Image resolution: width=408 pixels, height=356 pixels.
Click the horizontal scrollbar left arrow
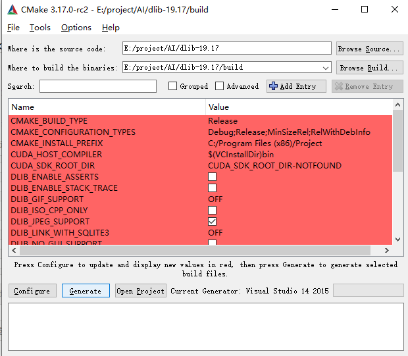pyautogui.click(x=14, y=250)
